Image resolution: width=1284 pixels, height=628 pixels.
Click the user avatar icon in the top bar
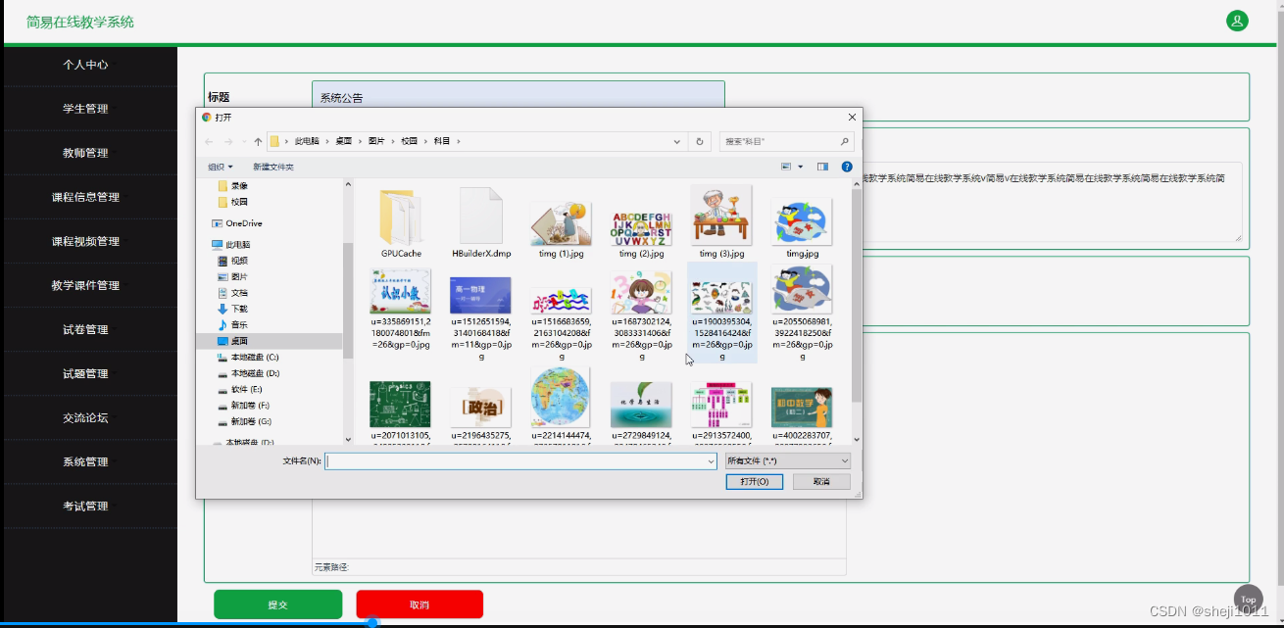(1237, 20)
